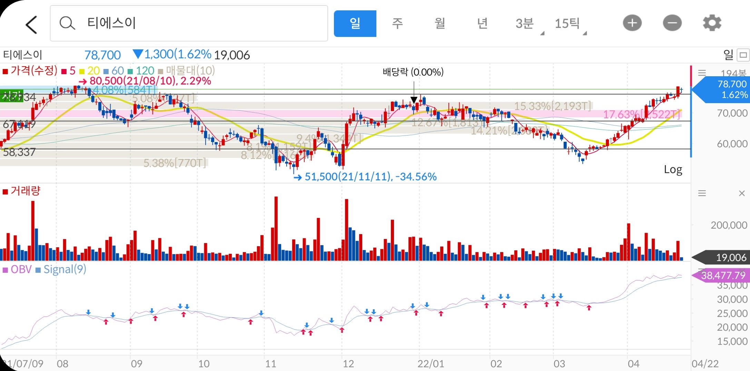Click the 60,000 price axis label

(x=732, y=144)
